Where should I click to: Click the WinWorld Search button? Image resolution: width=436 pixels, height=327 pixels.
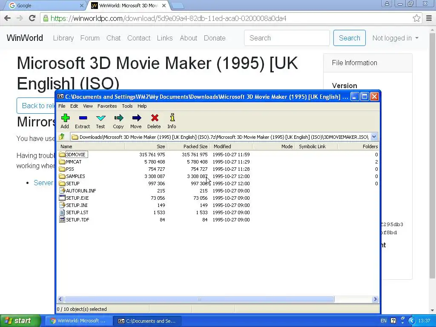click(x=349, y=38)
